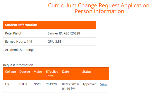The width and height of the screenshot is (151, 94).
Task: Select the 201920 effective term cell
Action: click(x=51, y=84)
